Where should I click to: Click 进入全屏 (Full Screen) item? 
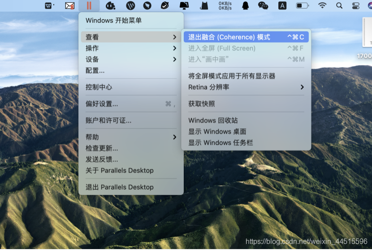pyautogui.click(x=246, y=48)
